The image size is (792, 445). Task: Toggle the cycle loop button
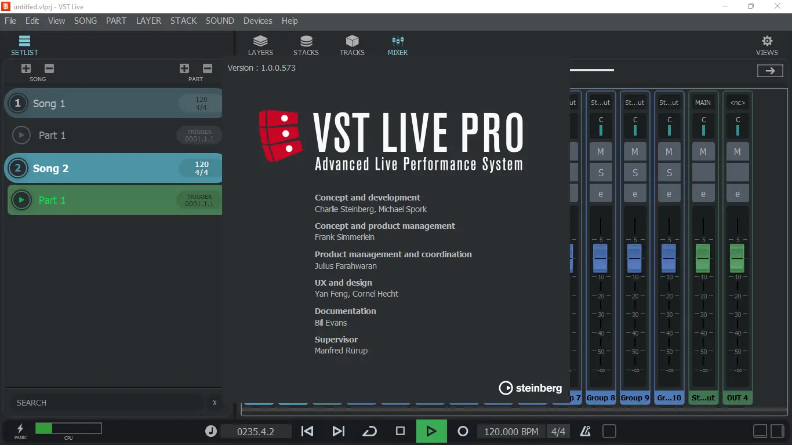tap(369, 431)
